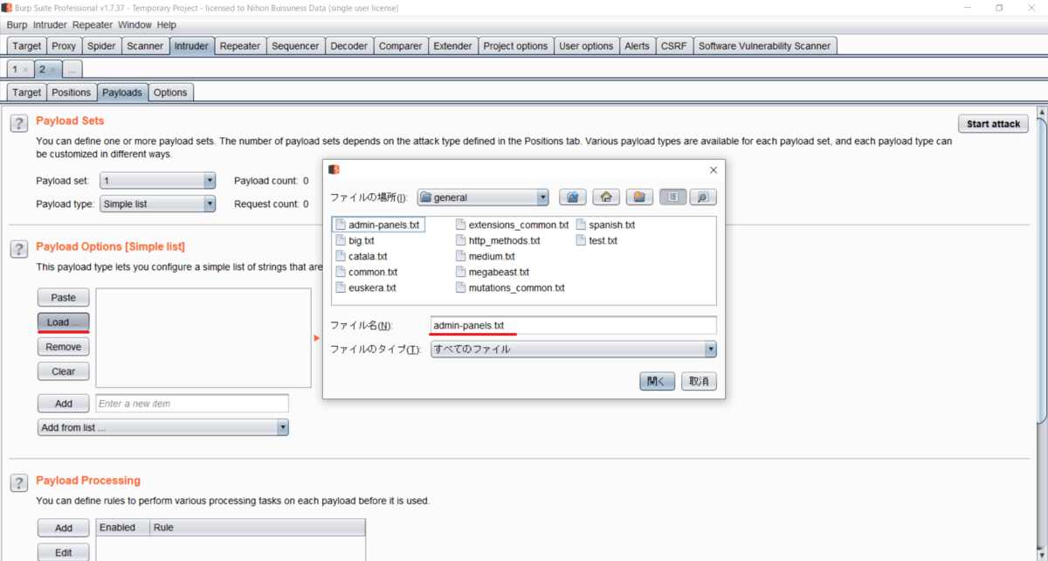Image resolution: width=1048 pixels, height=561 pixels.
Task: Create a new folder in file dialog
Action: [x=639, y=197]
